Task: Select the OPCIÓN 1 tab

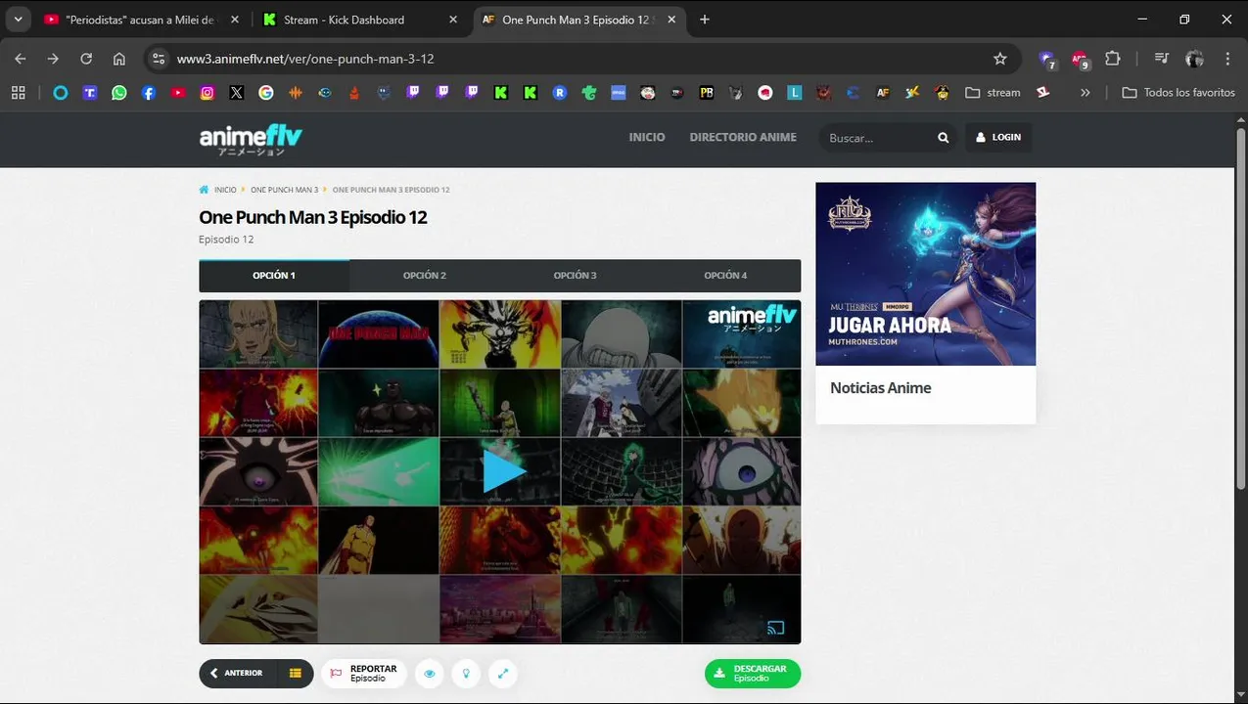Action: (274, 276)
